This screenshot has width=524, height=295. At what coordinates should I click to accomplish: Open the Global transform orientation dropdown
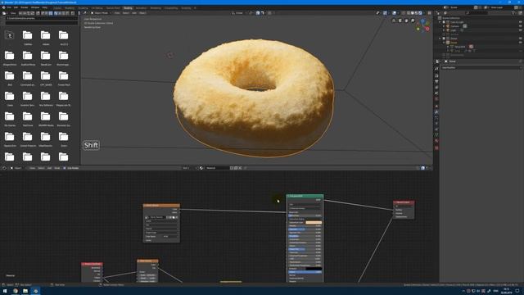pyautogui.click(x=239, y=13)
